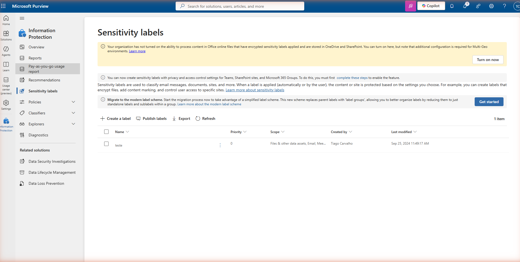
Task: Click info icon of Migrate banner
Action: pos(103,100)
